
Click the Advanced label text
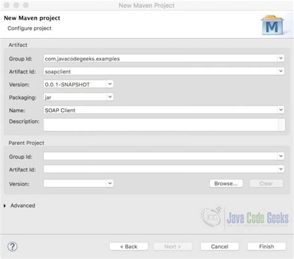point(23,206)
